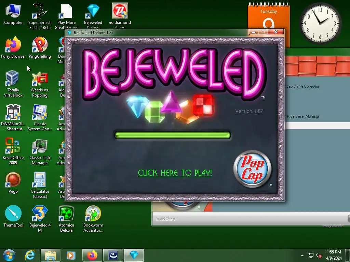This screenshot has height=262, width=350.
Task: Click the analog clock gadget
Action: 320,23
